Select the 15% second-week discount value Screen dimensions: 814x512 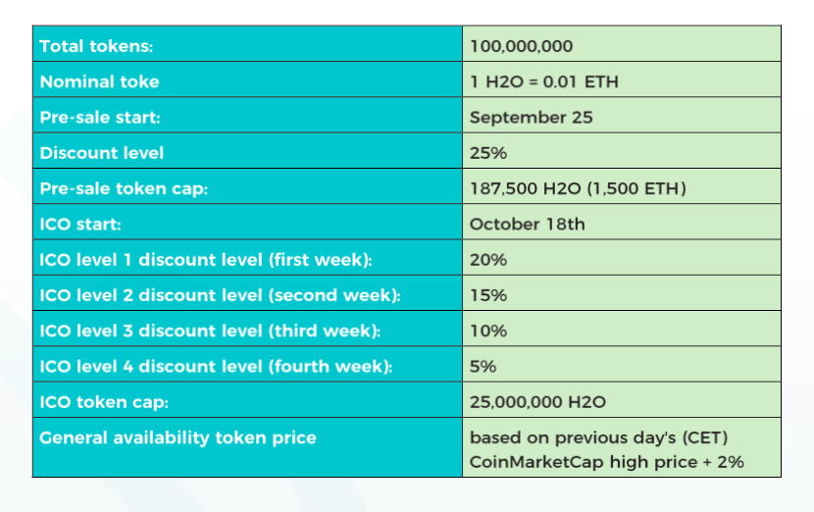click(x=487, y=295)
